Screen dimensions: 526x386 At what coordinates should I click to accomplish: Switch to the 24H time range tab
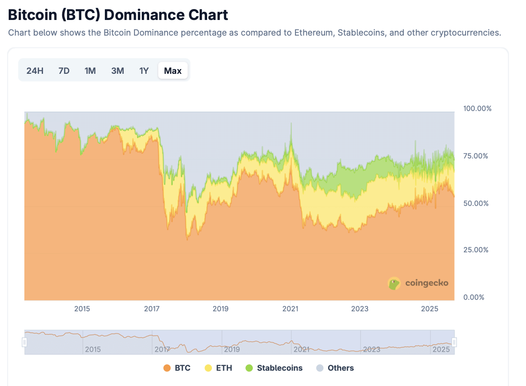(x=34, y=70)
